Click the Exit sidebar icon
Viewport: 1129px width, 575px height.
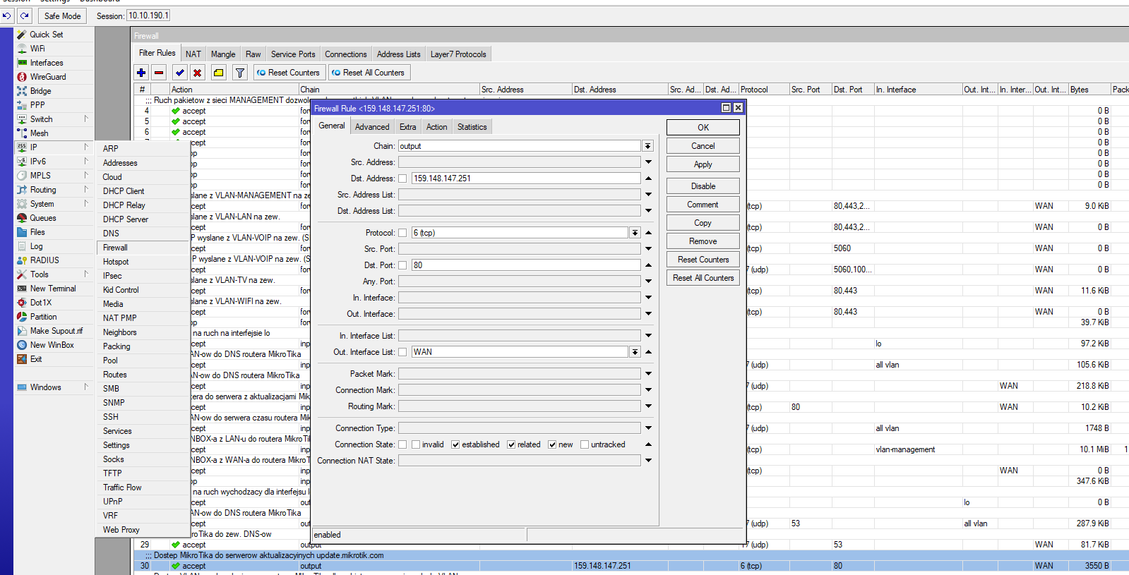[x=22, y=359]
